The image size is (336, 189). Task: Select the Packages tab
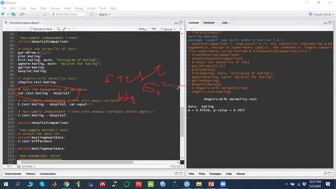(x=215, y=174)
